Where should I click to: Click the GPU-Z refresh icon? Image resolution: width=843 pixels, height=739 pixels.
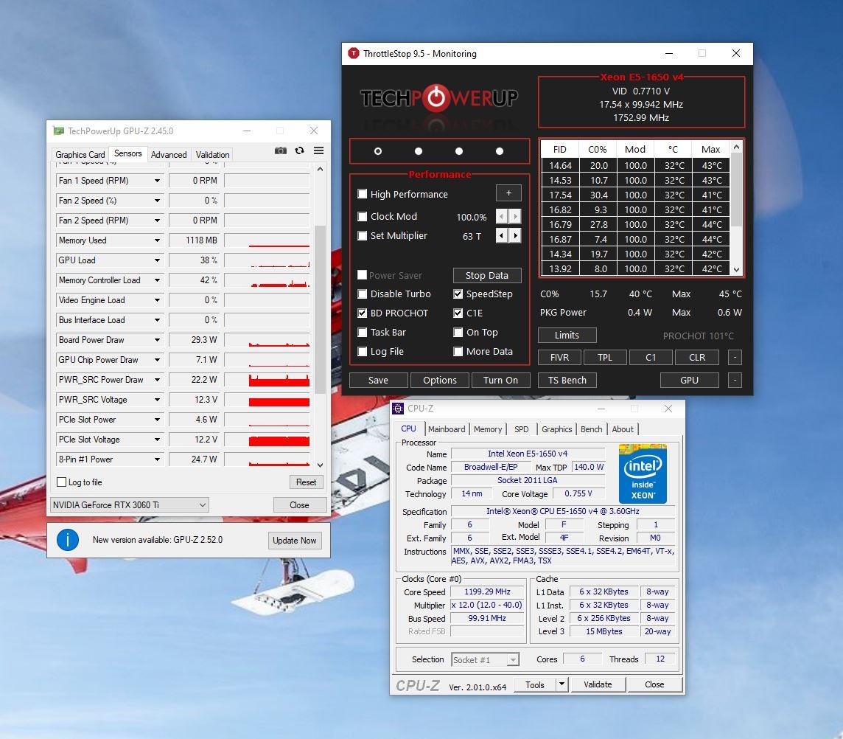click(x=299, y=150)
